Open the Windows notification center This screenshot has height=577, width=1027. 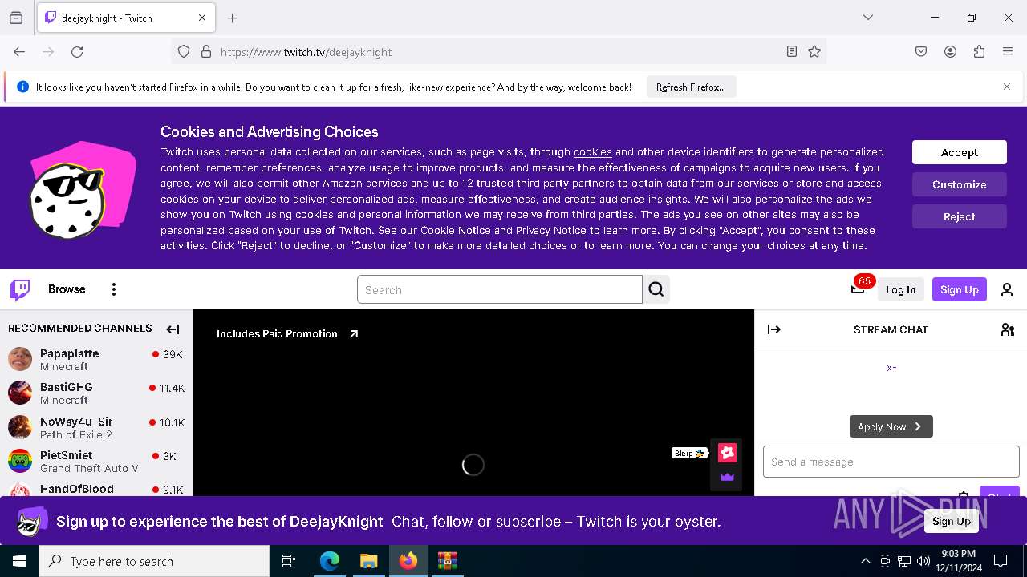1001,561
